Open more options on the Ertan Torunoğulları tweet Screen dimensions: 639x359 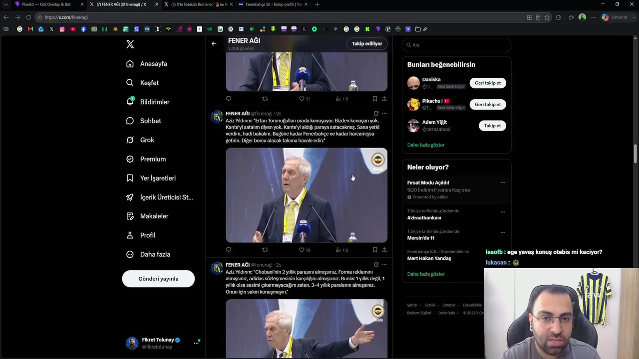coord(384,113)
